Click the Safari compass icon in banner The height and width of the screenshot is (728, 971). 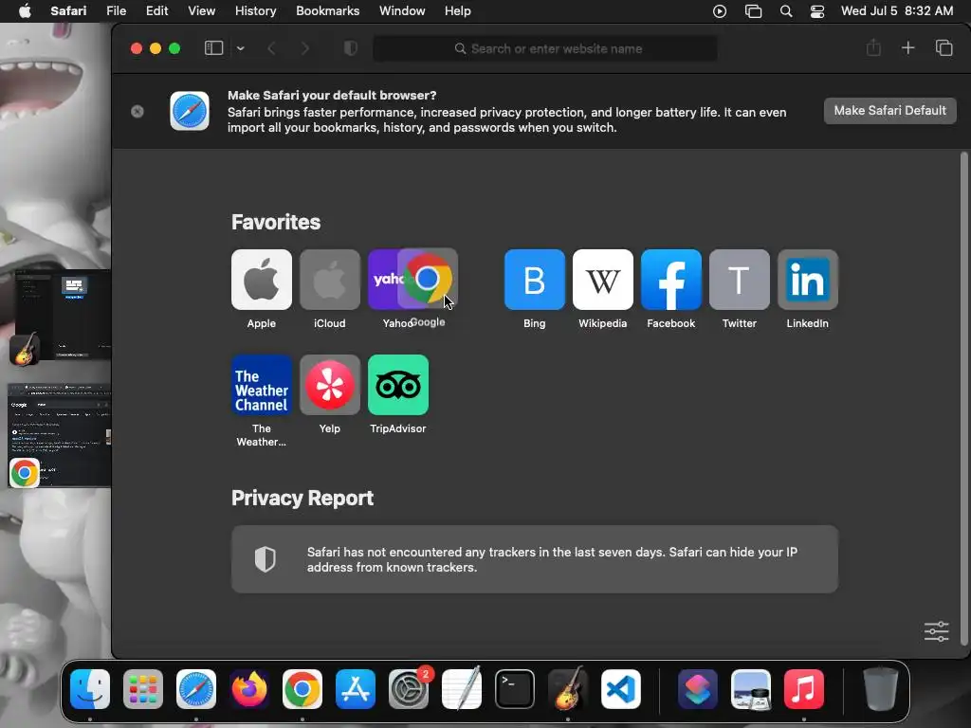[x=190, y=111]
